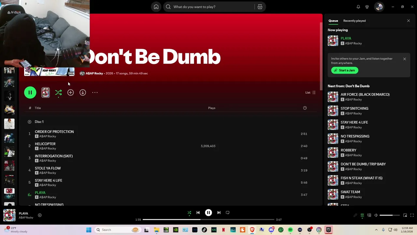Open the user profile avatar menu
This screenshot has height=235, width=417.
(379, 7)
